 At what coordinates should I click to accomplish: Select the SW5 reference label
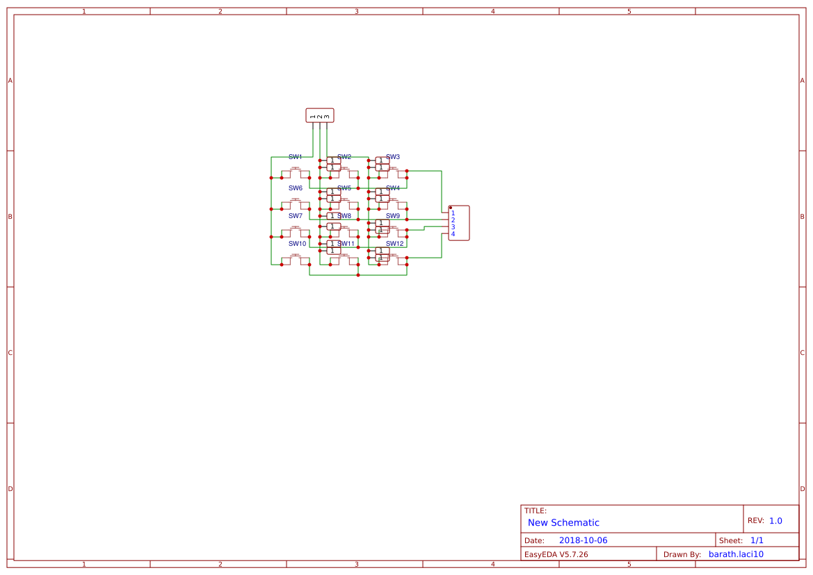click(x=345, y=187)
